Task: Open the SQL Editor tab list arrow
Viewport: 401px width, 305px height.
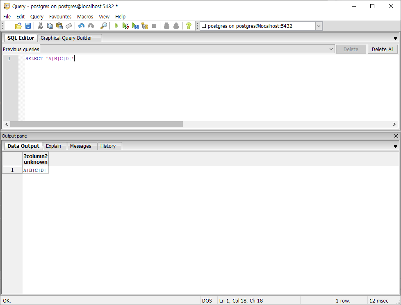Action: point(395,38)
